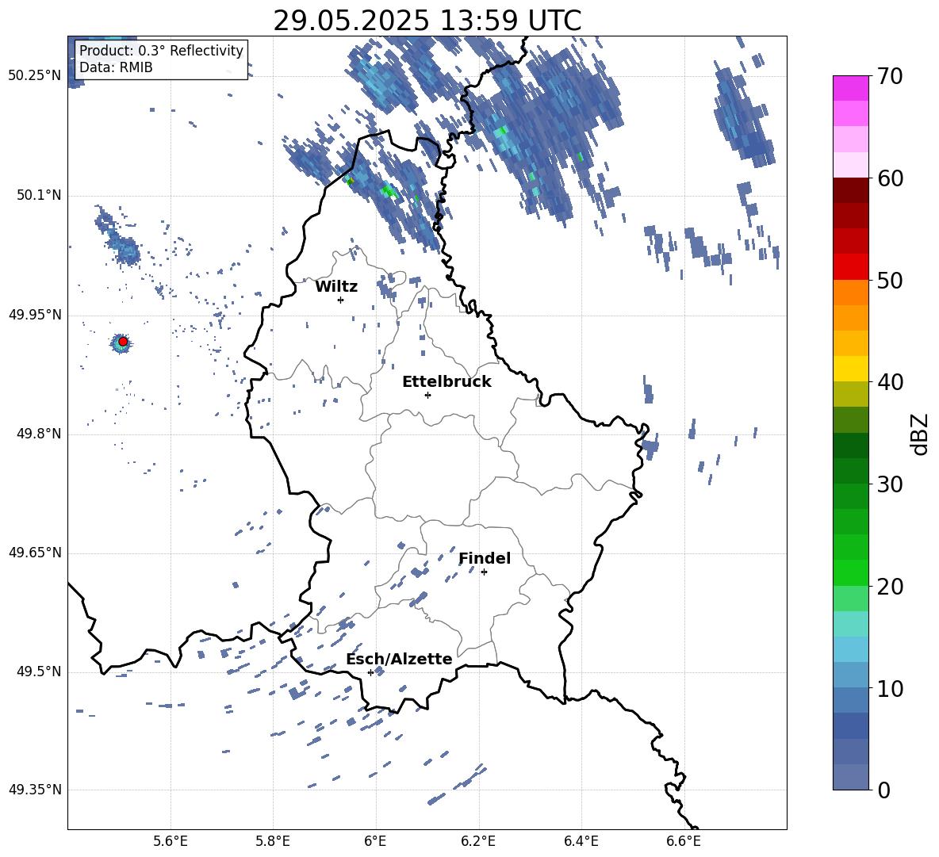The image size is (939, 857).
Task: Click the red radar location marker
Action: [x=123, y=342]
